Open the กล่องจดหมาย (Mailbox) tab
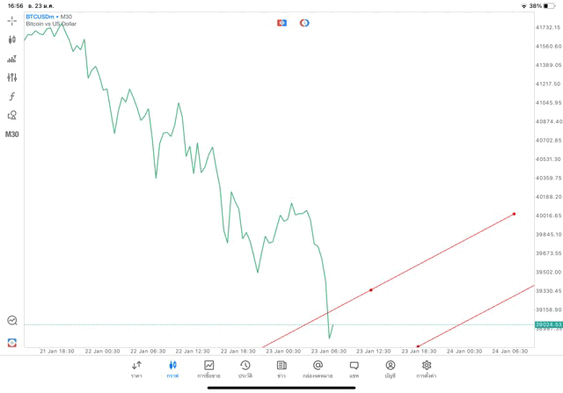This screenshot has height=393, width=563. click(318, 368)
